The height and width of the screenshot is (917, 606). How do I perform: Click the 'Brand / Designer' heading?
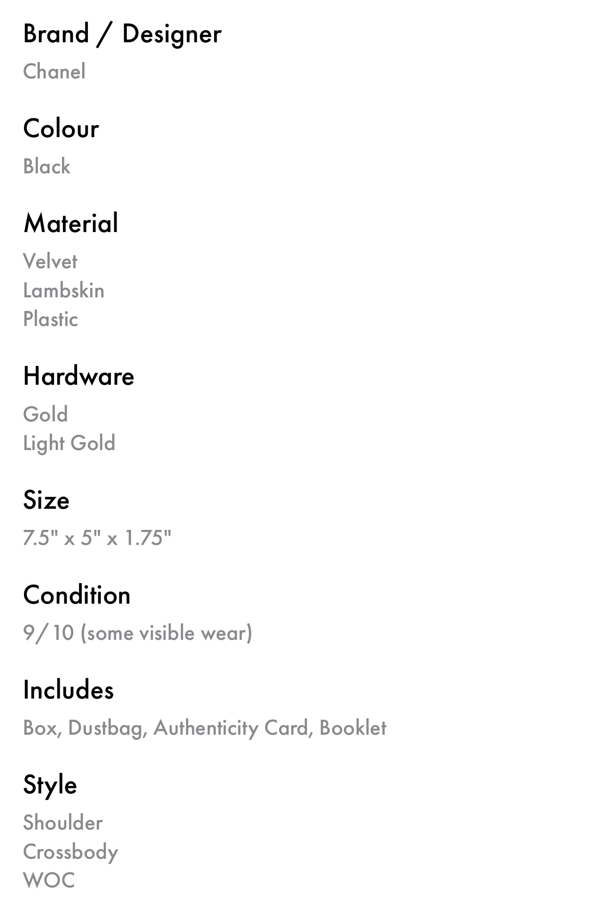coord(122,34)
